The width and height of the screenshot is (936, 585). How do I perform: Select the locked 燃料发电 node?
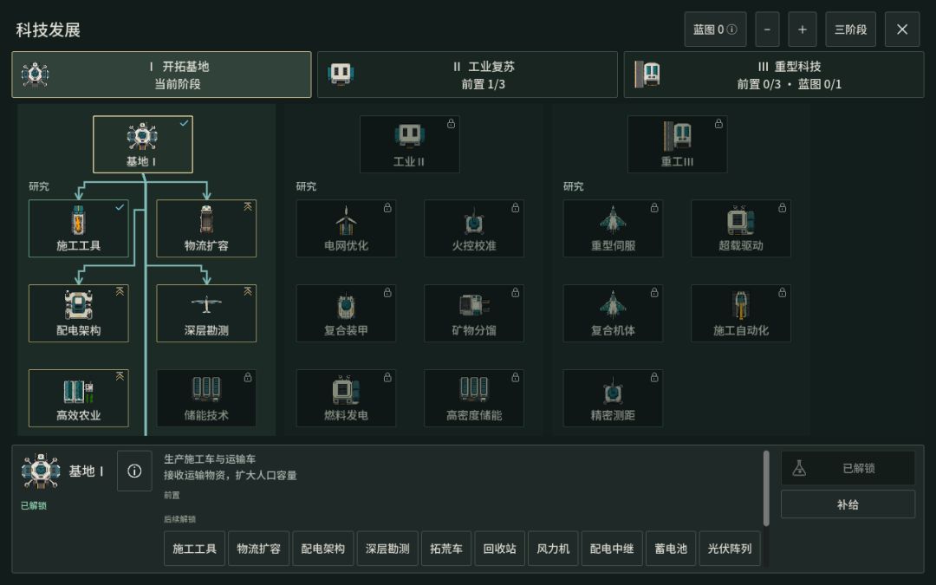pyautogui.click(x=346, y=398)
